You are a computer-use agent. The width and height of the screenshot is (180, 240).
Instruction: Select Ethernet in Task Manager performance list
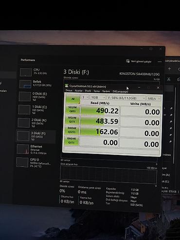(x=36, y=149)
